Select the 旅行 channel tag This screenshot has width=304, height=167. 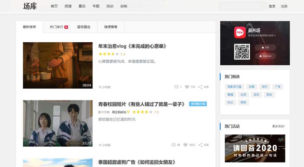tap(265, 87)
